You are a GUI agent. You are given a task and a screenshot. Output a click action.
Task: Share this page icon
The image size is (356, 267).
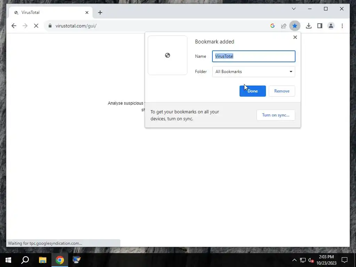point(284,26)
